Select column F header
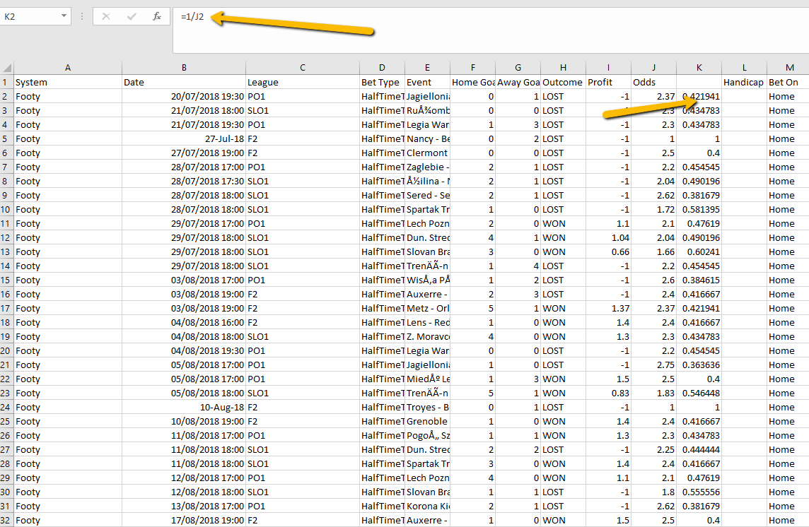Screen dimensions: 809x527 [x=472, y=68]
